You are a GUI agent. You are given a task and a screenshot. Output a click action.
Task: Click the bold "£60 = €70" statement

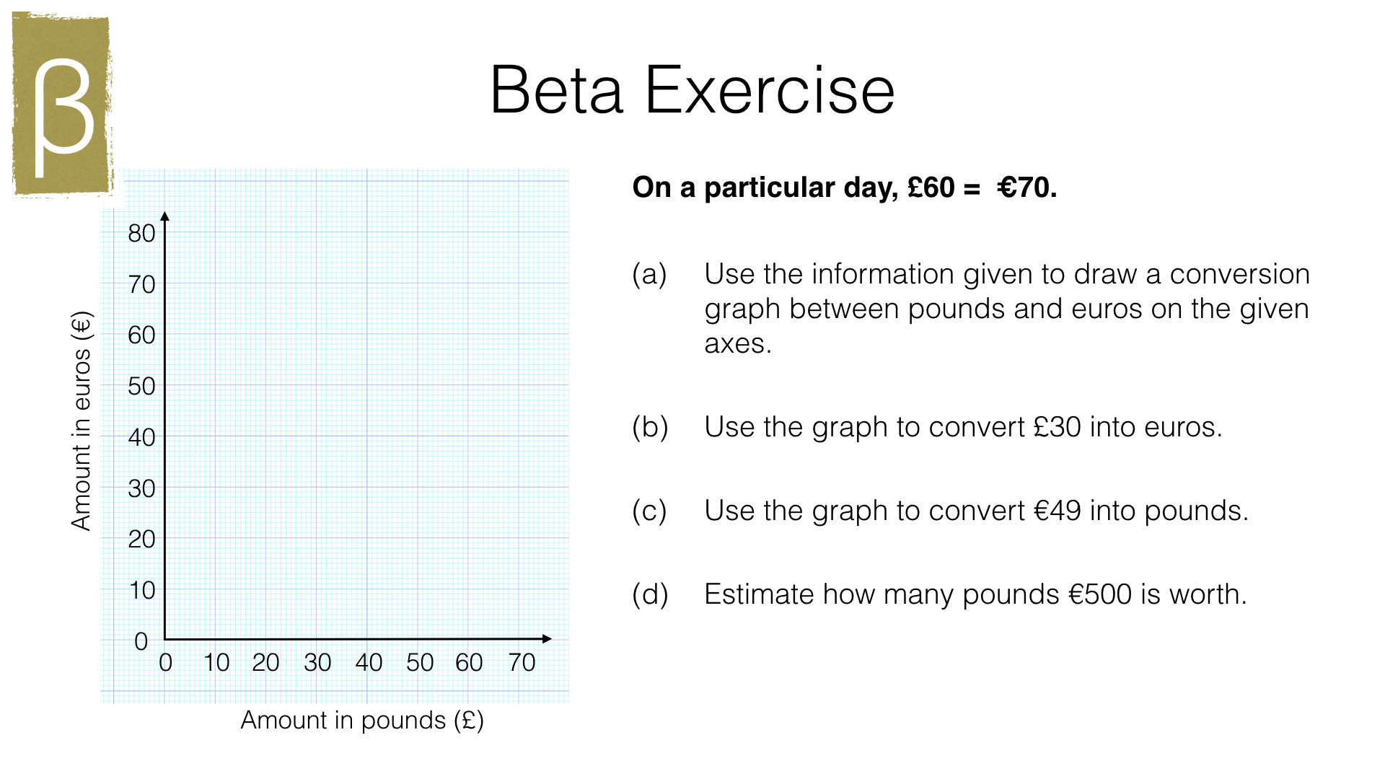844,188
